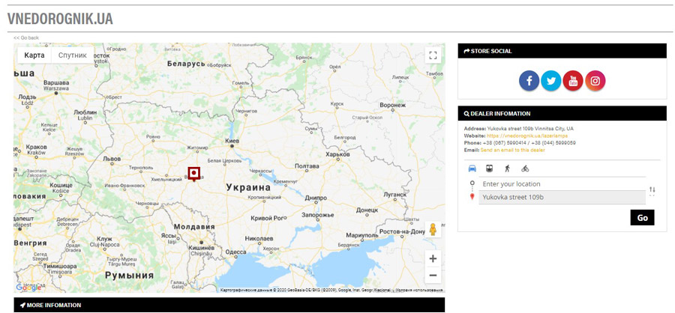Select bicycle travel mode icon
The image size is (675, 313).
tap(525, 168)
